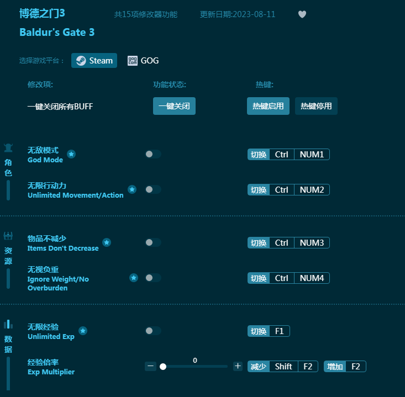Click the star beside Unlimited Exp
The image size is (405, 397).
tap(83, 331)
